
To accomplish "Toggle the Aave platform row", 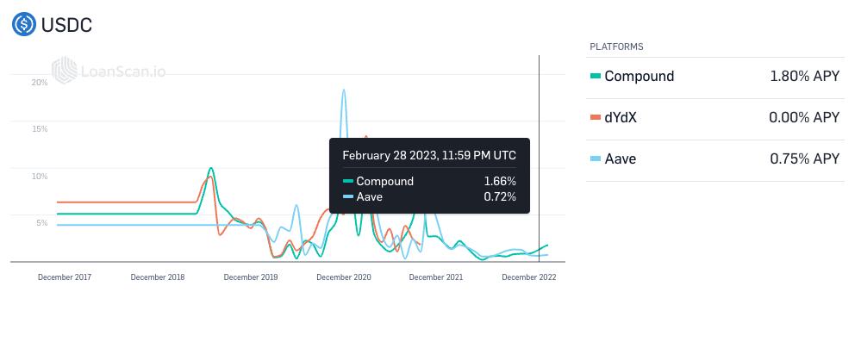I will tap(715, 160).
